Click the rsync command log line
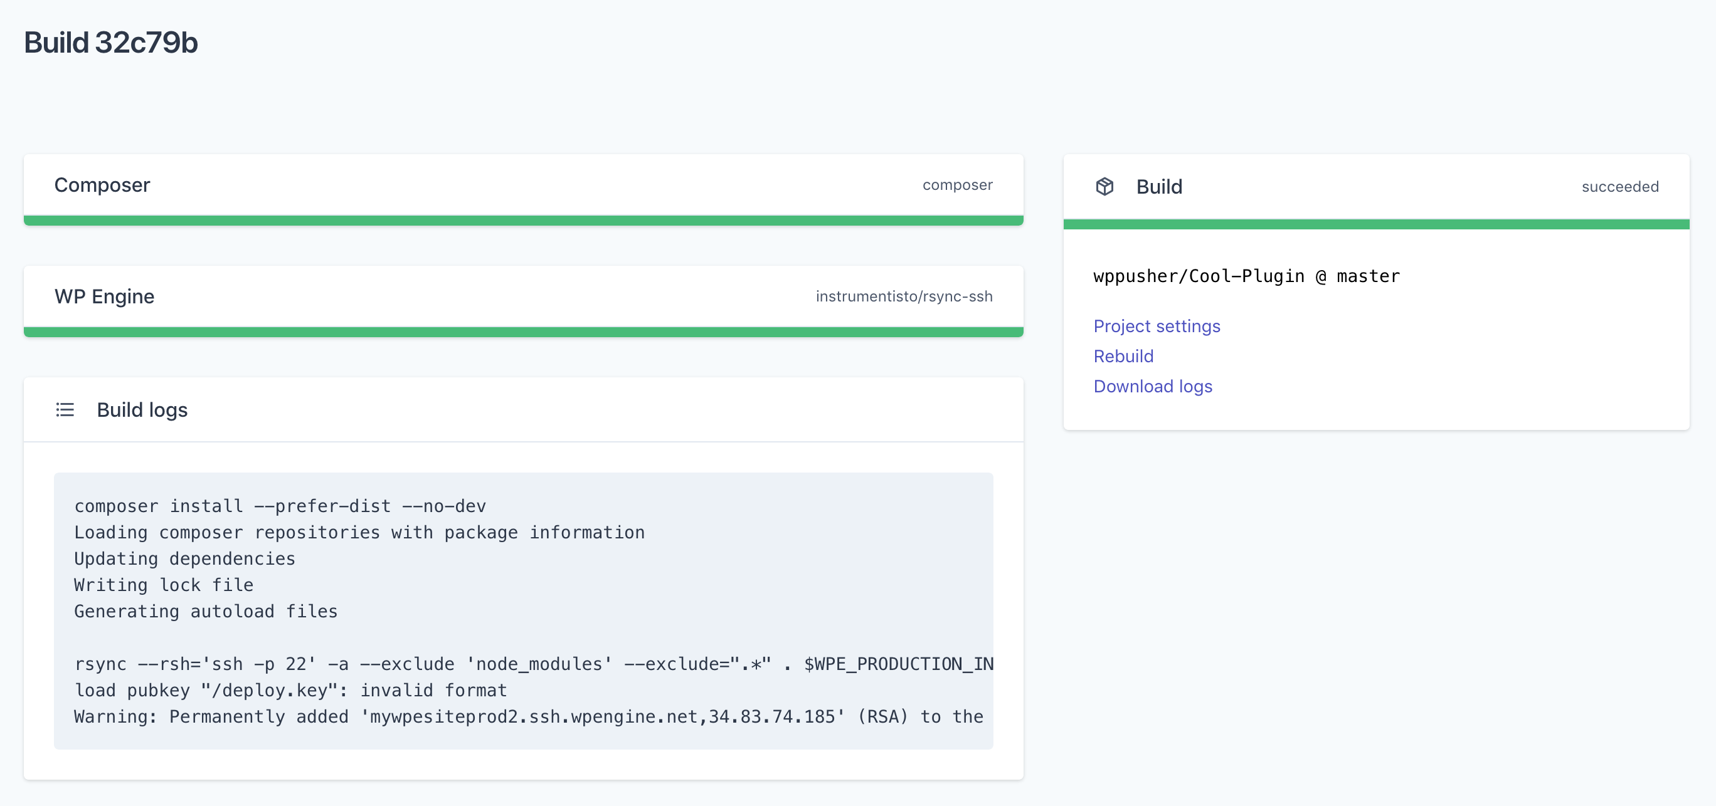 [534, 664]
